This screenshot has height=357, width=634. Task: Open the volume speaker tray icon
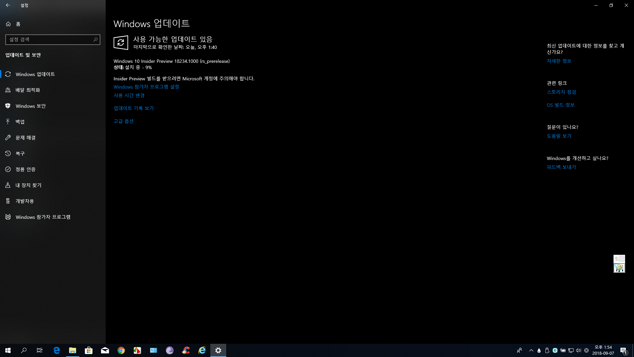tap(579, 350)
